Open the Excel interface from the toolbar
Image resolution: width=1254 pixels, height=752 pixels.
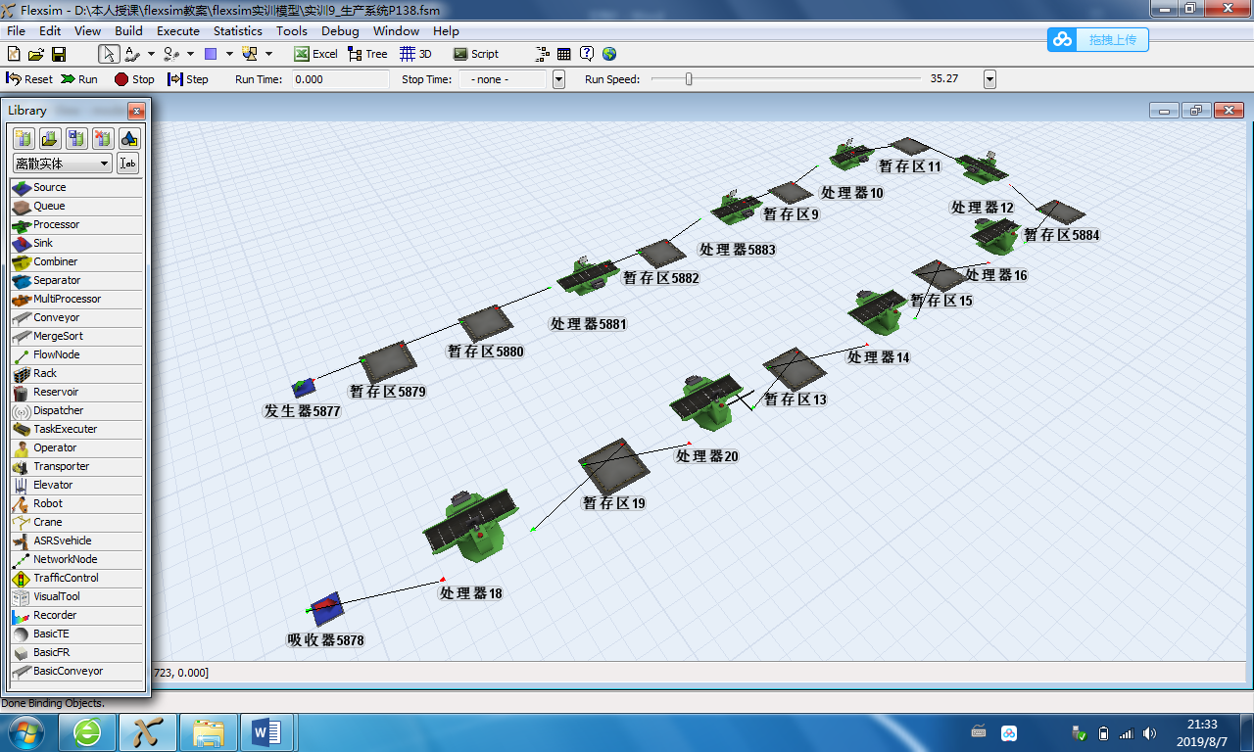315,54
